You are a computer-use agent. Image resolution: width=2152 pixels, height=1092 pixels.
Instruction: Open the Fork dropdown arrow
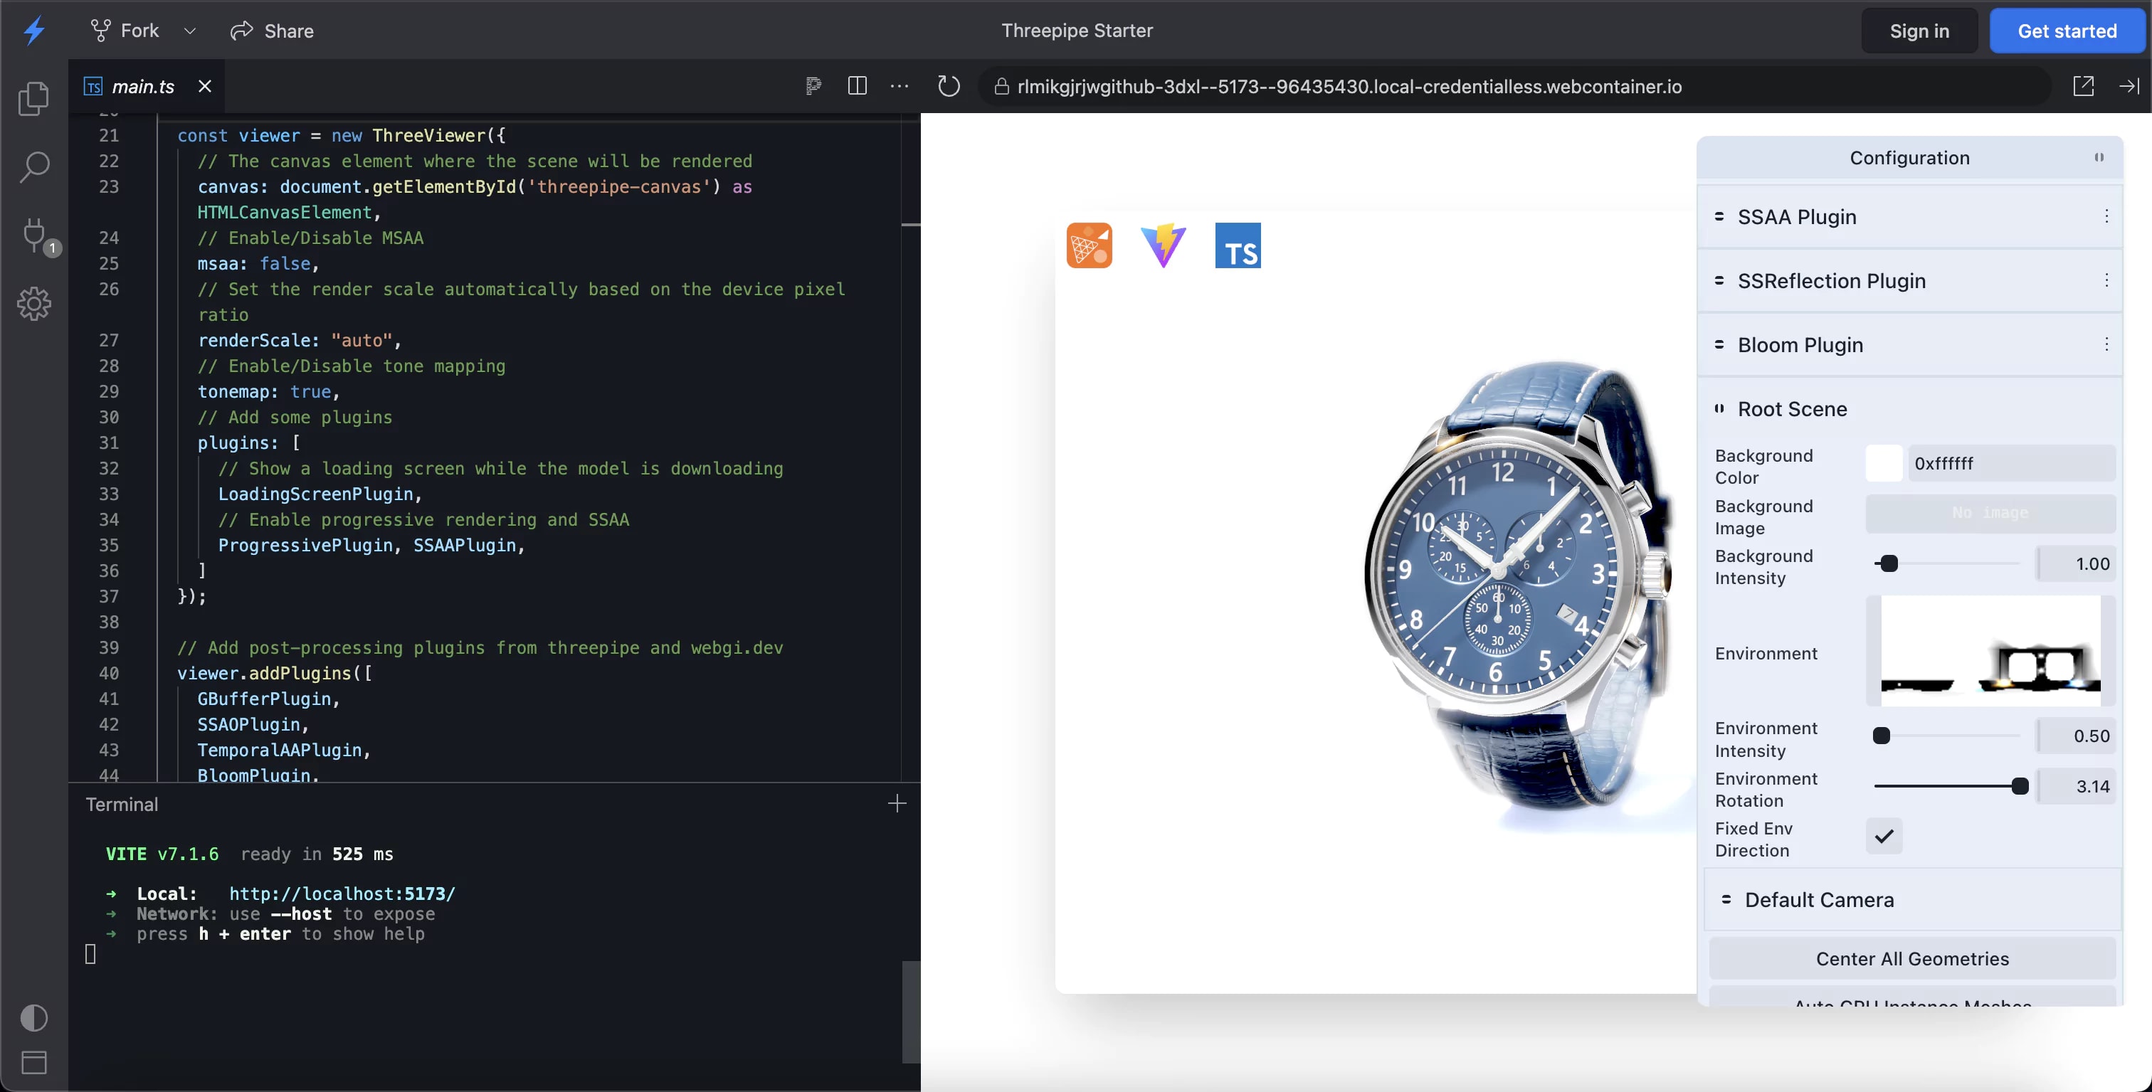coord(189,31)
